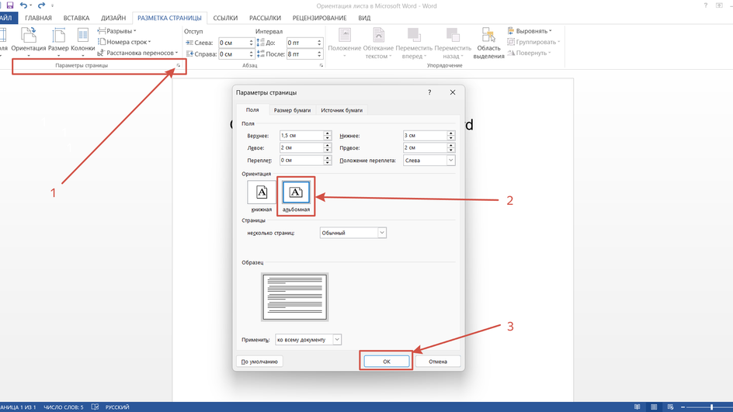This screenshot has width=733, height=412.
Task: Choose книжная portrait orientation
Action: pos(262,196)
